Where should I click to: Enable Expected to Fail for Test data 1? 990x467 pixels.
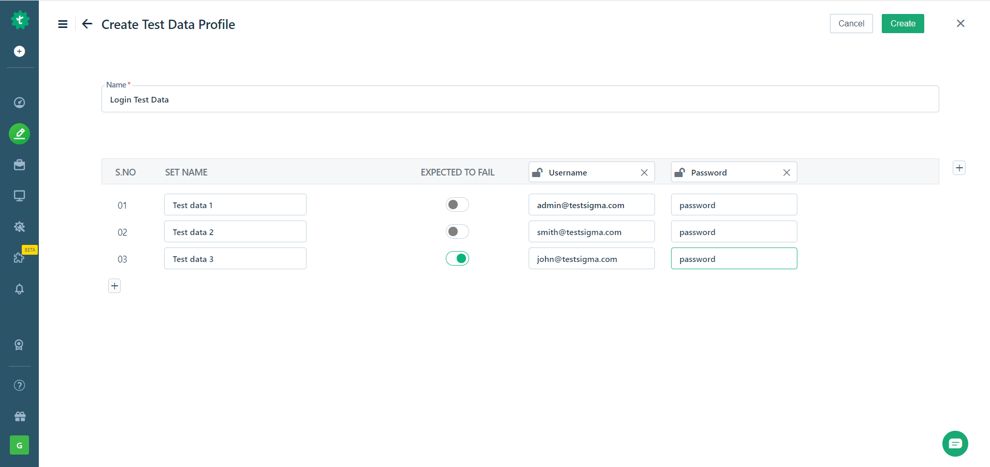pos(457,205)
